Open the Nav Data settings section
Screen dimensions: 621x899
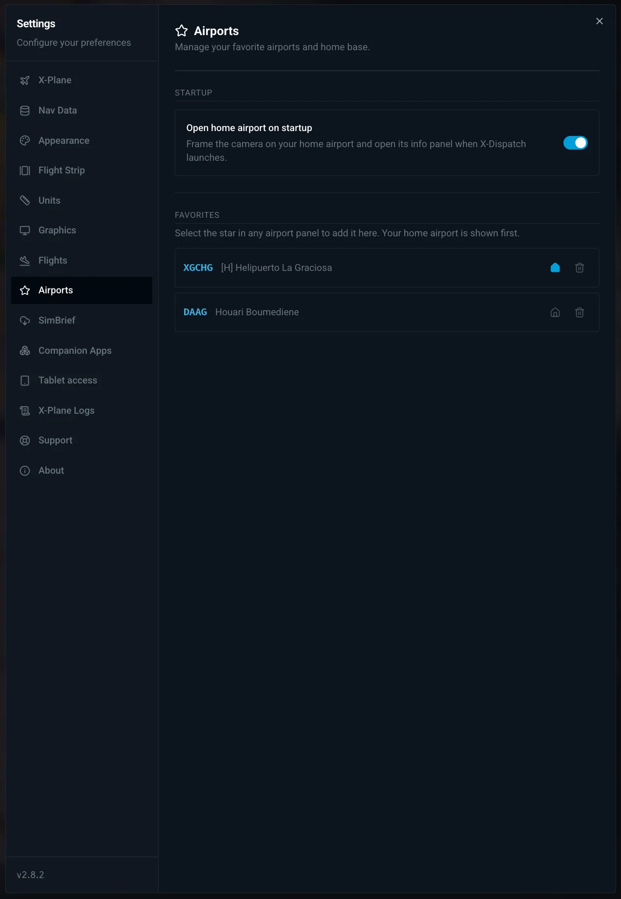coord(82,111)
